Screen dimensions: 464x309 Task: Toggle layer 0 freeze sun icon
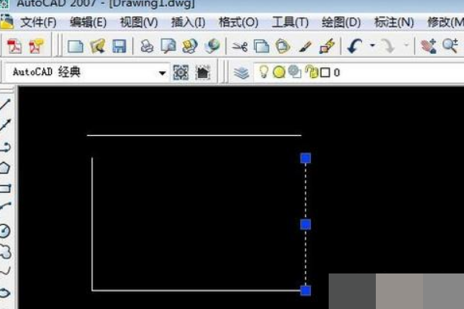click(x=278, y=73)
